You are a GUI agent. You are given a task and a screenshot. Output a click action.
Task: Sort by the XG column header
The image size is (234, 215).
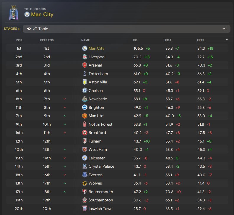(x=135, y=40)
